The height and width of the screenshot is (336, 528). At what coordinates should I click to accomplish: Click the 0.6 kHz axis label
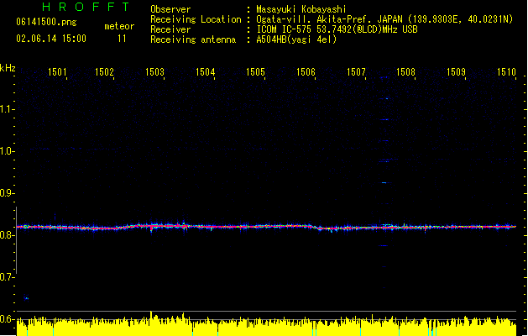click(x=7, y=319)
